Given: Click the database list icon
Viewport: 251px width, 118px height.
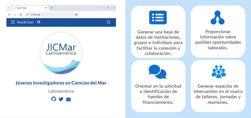Looking at the screenshot, I should click(x=158, y=17).
